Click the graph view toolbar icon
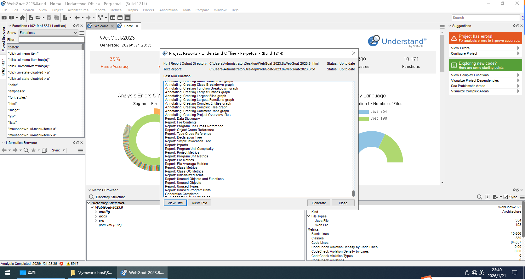 (100, 18)
